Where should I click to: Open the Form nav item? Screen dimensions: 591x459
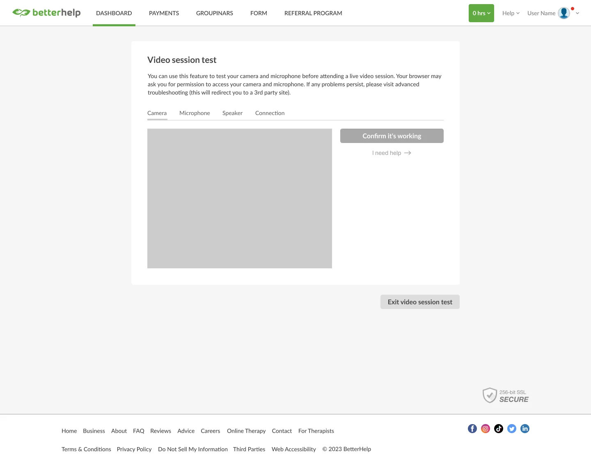click(259, 13)
